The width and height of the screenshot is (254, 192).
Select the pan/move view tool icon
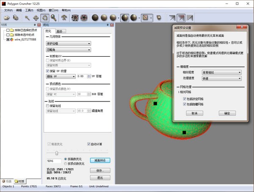(x=36, y=18)
